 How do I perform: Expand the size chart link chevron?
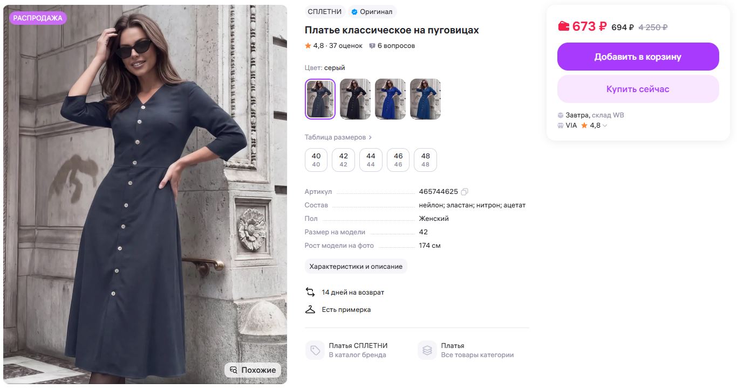tap(371, 137)
